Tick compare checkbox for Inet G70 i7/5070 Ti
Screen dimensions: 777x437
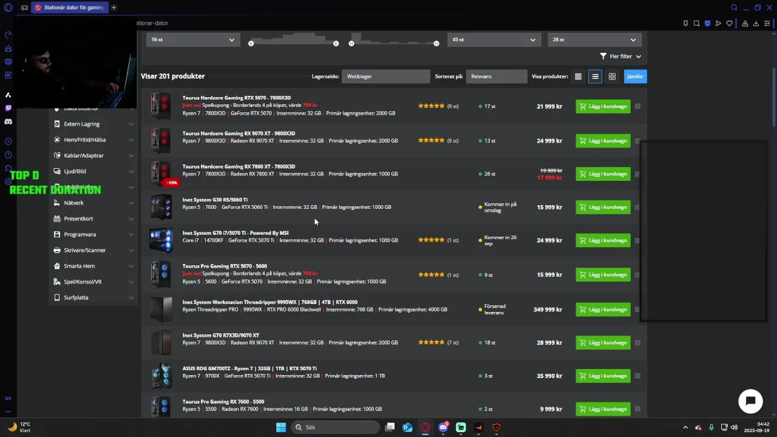tap(637, 240)
